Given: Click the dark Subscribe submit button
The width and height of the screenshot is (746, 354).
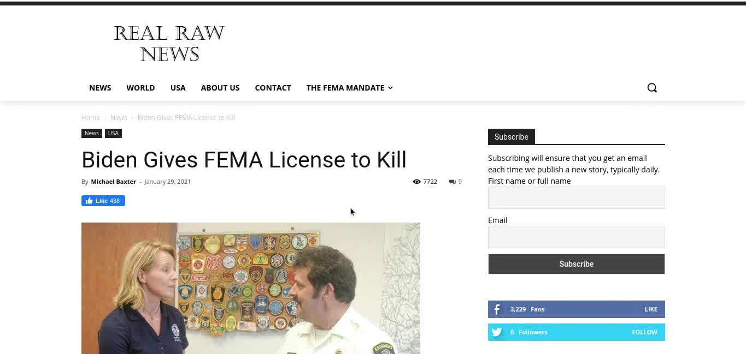Looking at the screenshot, I should click(577, 264).
